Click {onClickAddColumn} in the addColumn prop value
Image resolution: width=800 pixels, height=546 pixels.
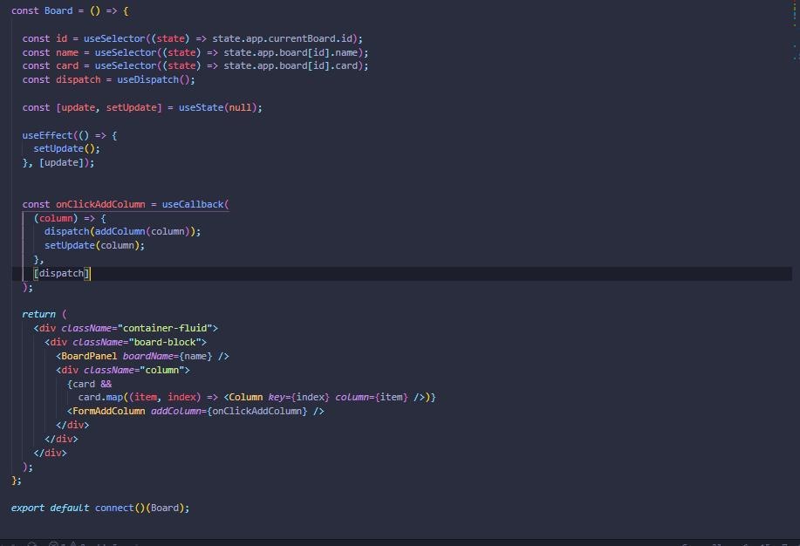point(257,412)
